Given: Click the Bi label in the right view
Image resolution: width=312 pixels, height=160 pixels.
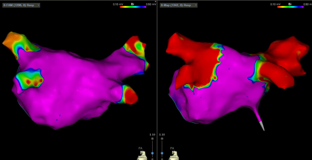Looking at the screenshot, I should click(x=290, y=4).
